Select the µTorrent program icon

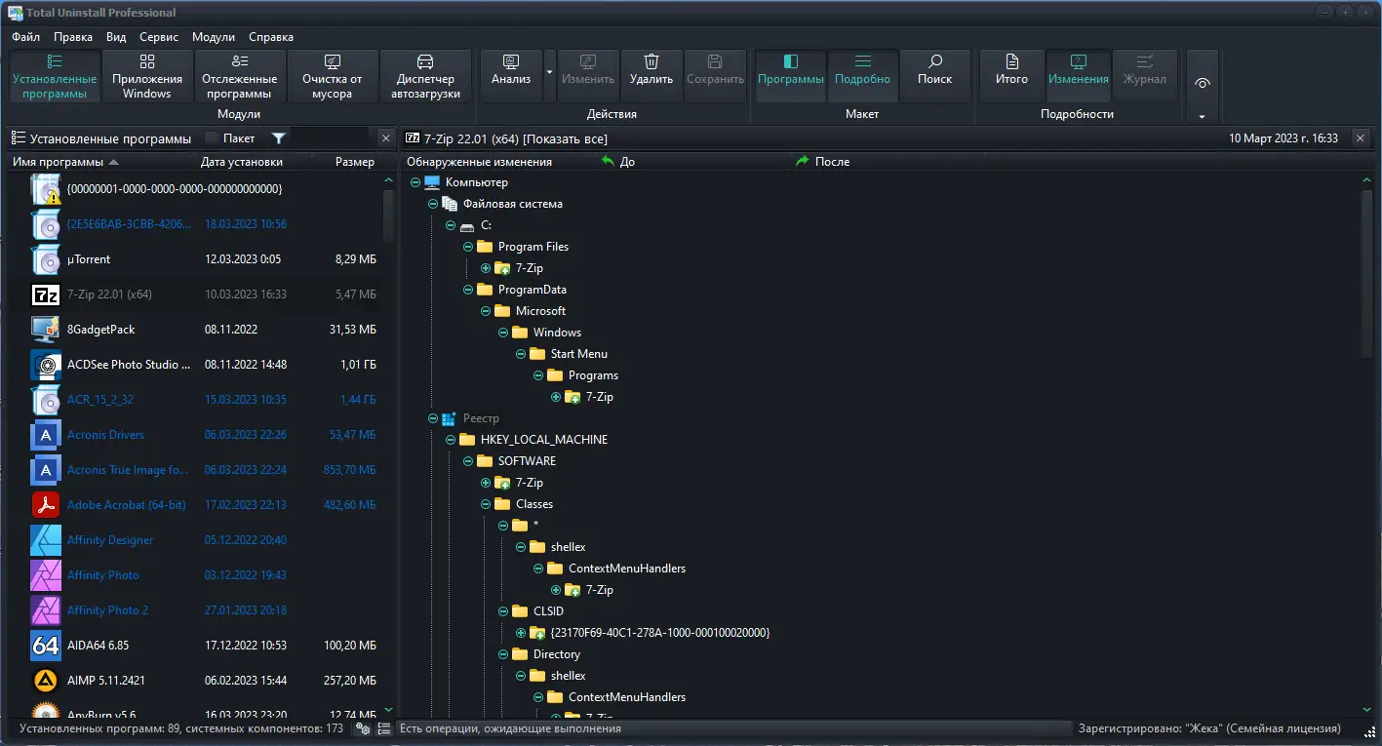pos(46,259)
